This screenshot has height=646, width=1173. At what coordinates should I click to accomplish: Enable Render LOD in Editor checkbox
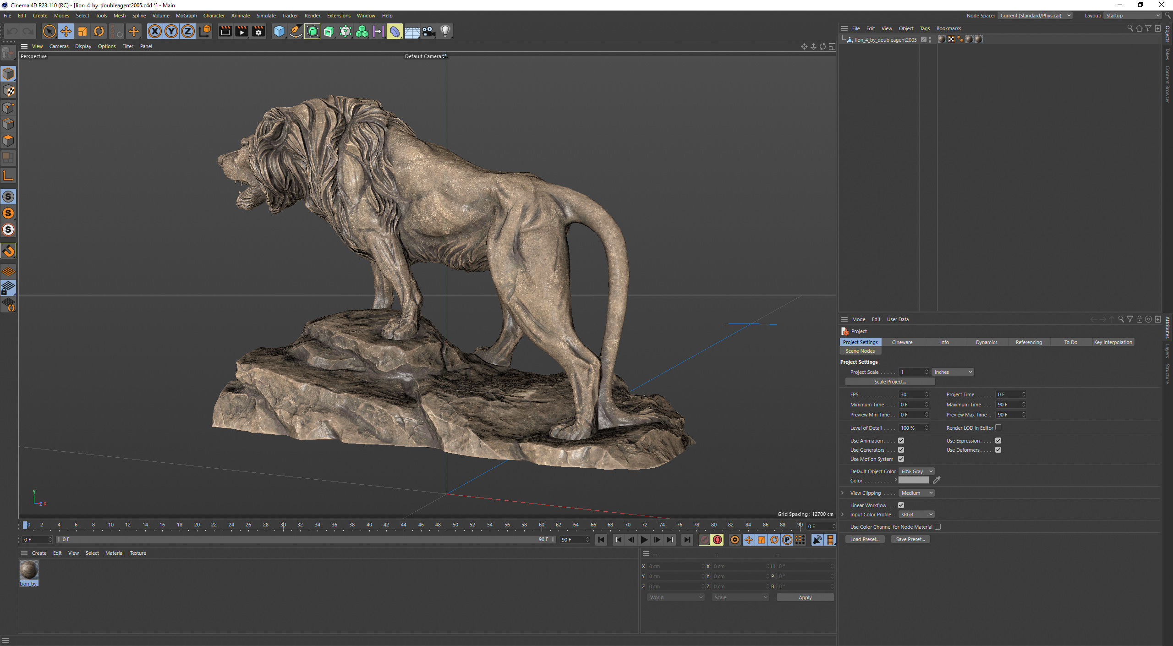998,427
